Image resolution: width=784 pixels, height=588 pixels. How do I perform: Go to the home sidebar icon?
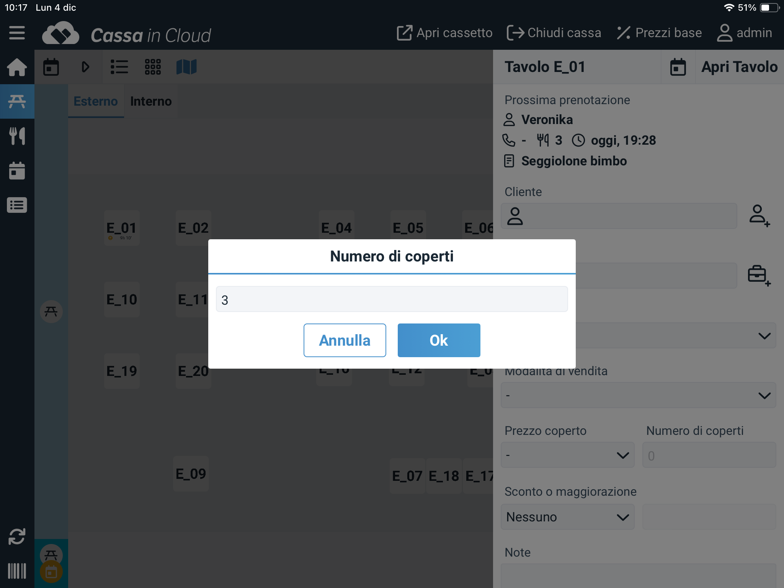click(17, 67)
